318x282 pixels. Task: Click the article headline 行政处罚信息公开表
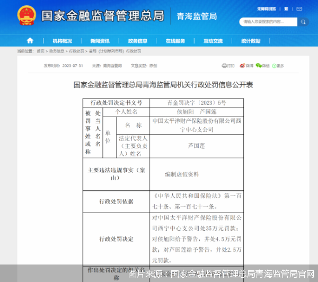[163, 85]
